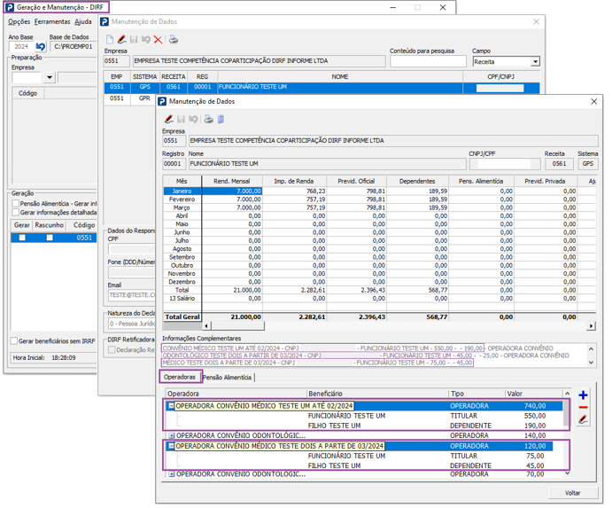This screenshot has width=612, height=508.
Task: Click the Conteúdo para pesquisa field
Action: coord(428,61)
